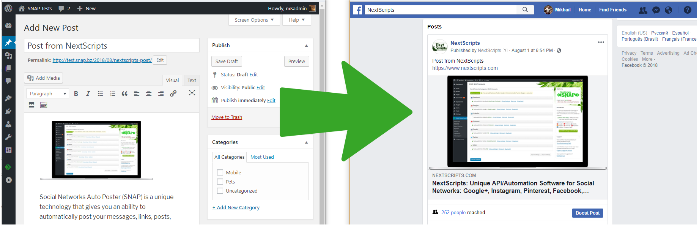This screenshot has width=699, height=226.
Task: Switch to the Visual editor tab
Action: click(172, 80)
